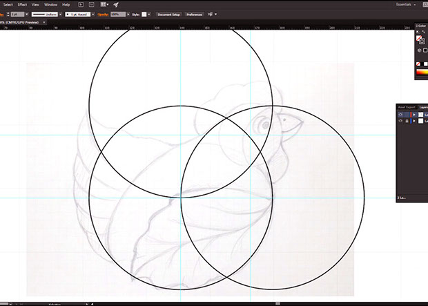Open the Effect menu

coord(23,4)
